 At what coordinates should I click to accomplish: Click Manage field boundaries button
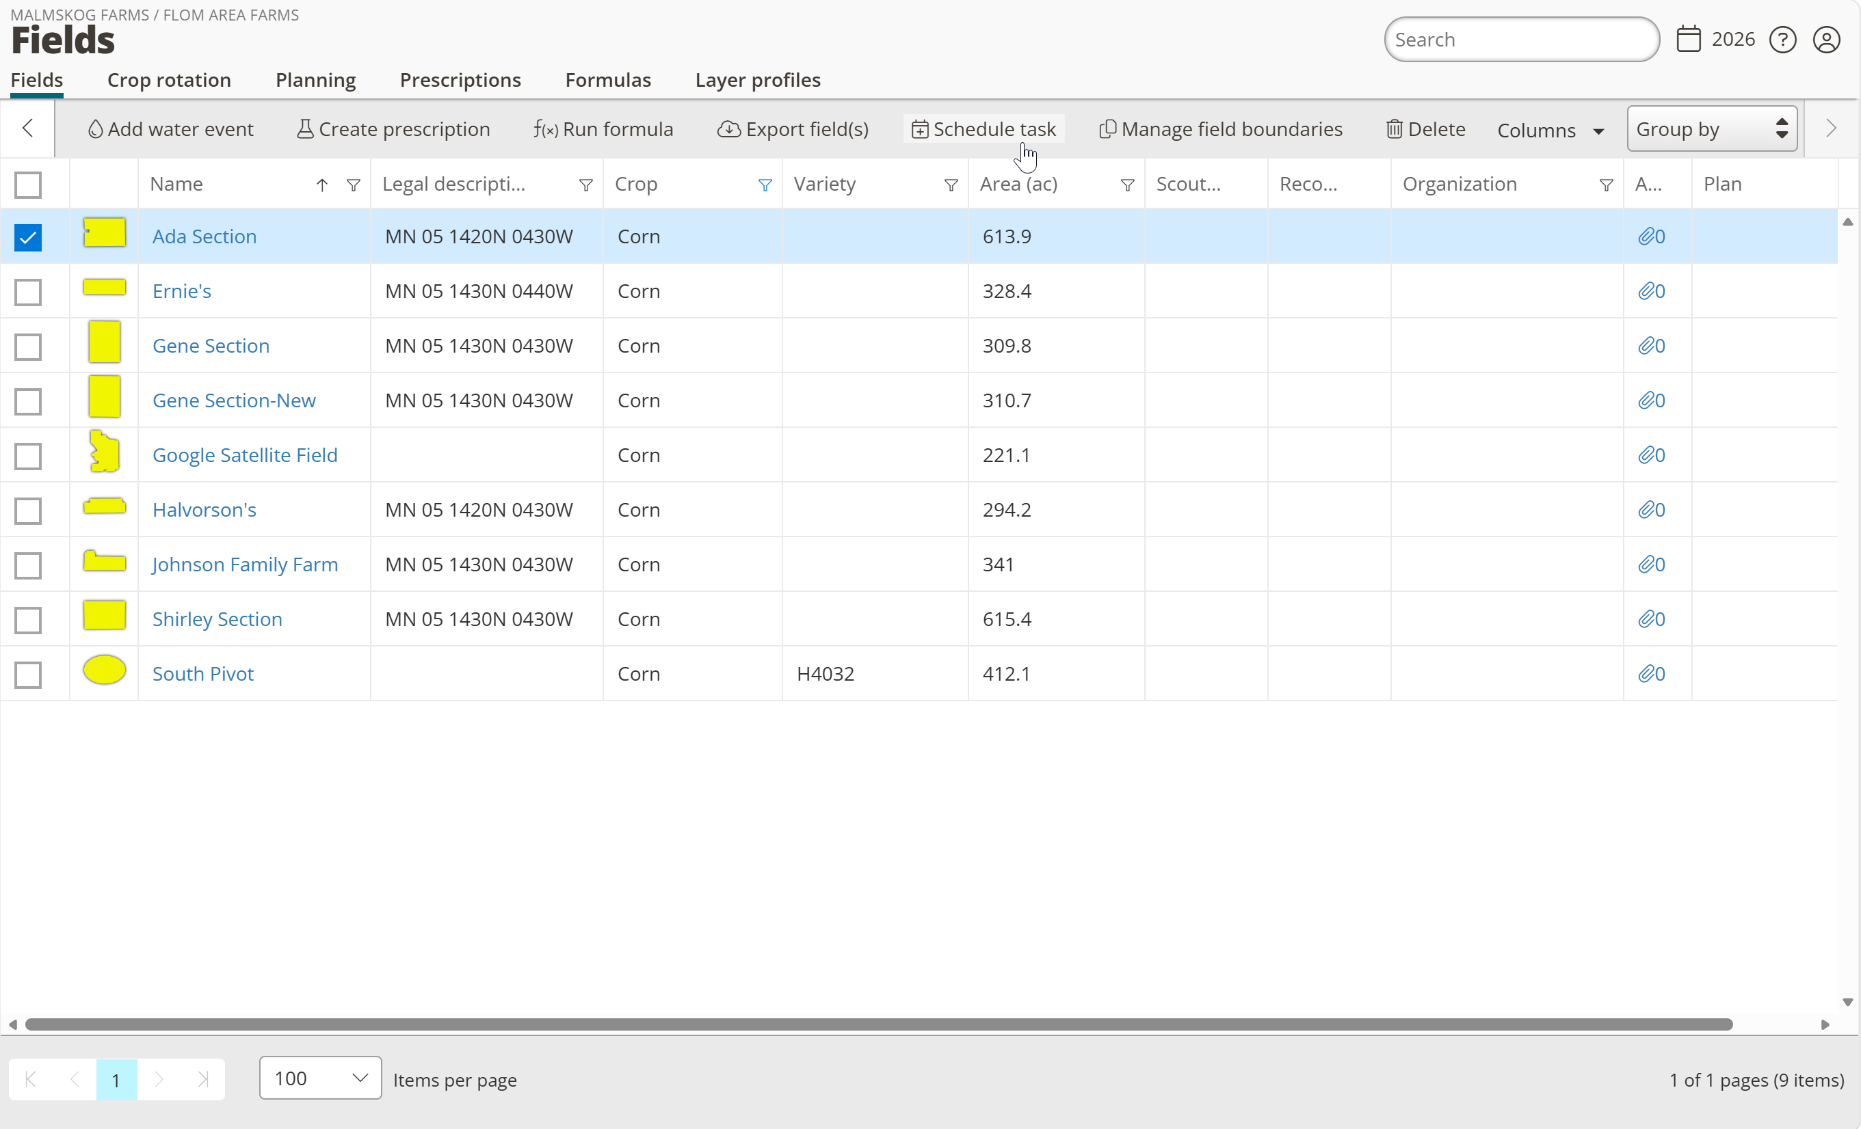coord(1221,129)
